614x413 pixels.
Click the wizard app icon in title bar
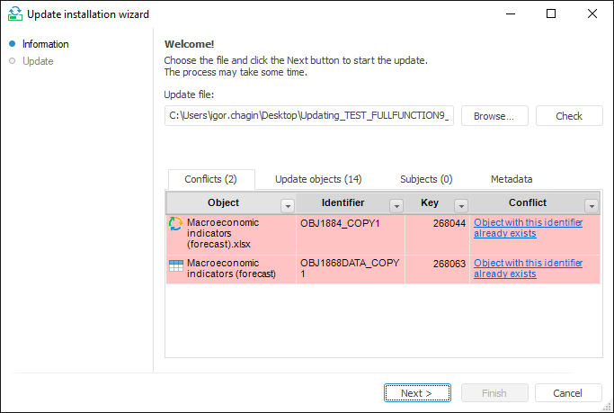[13, 14]
